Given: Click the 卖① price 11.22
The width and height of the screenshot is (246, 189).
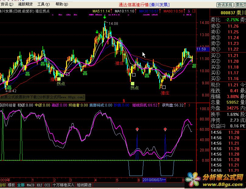Looking at the screenshot, I should click(x=233, y=49).
